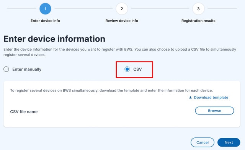Click the 'Enter device info' step label
Screen dimensions: 245x150
(x=45, y=21)
